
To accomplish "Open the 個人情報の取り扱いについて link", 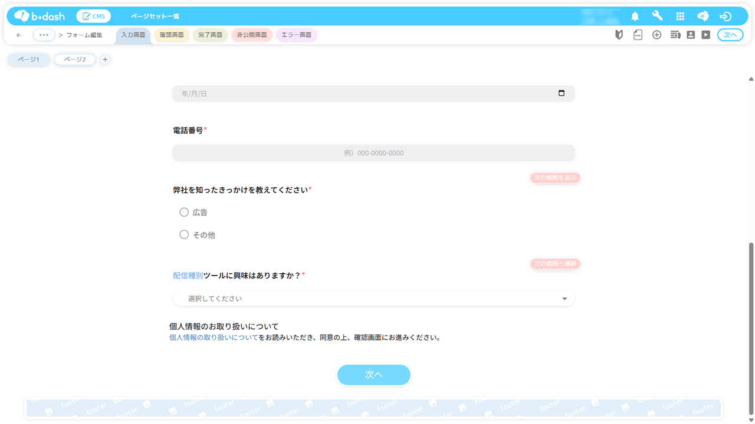I will click(214, 338).
